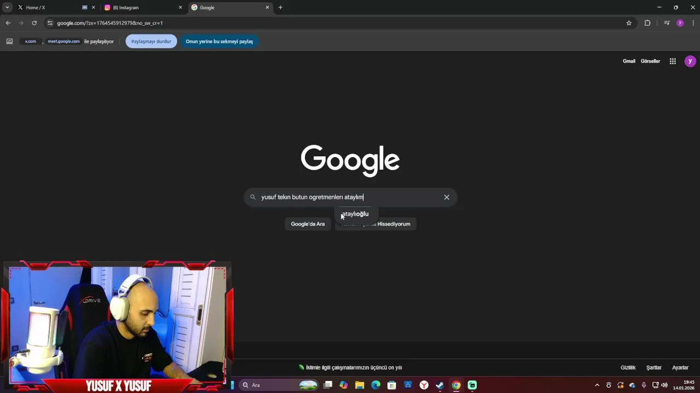Click the Google logo

(x=350, y=160)
